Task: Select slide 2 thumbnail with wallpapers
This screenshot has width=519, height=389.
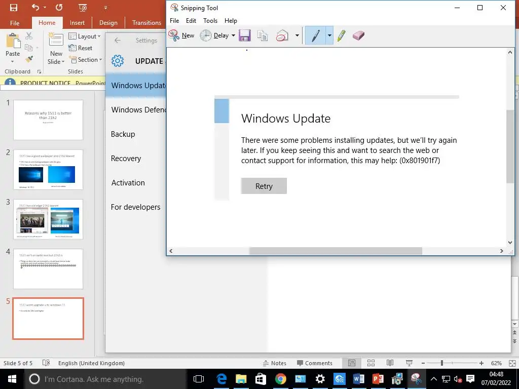Action: tap(48, 169)
